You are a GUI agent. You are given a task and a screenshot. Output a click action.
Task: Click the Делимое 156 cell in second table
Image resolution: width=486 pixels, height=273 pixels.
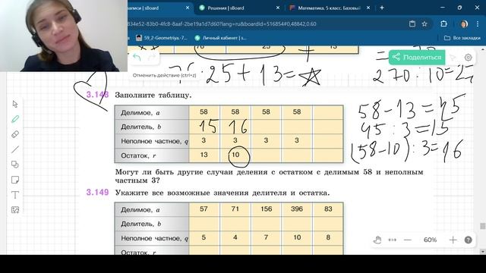coord(266,209)
